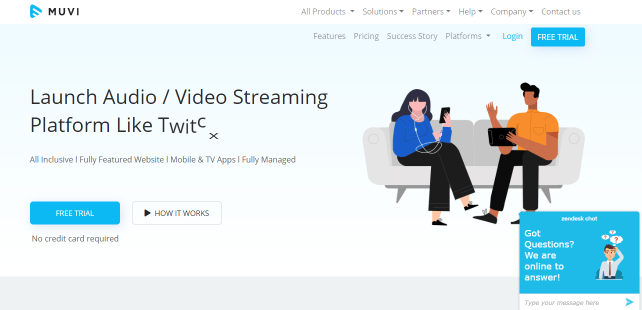
Task: Click the Launch Audio / Video Streaming heading
Action: point(179,111)
